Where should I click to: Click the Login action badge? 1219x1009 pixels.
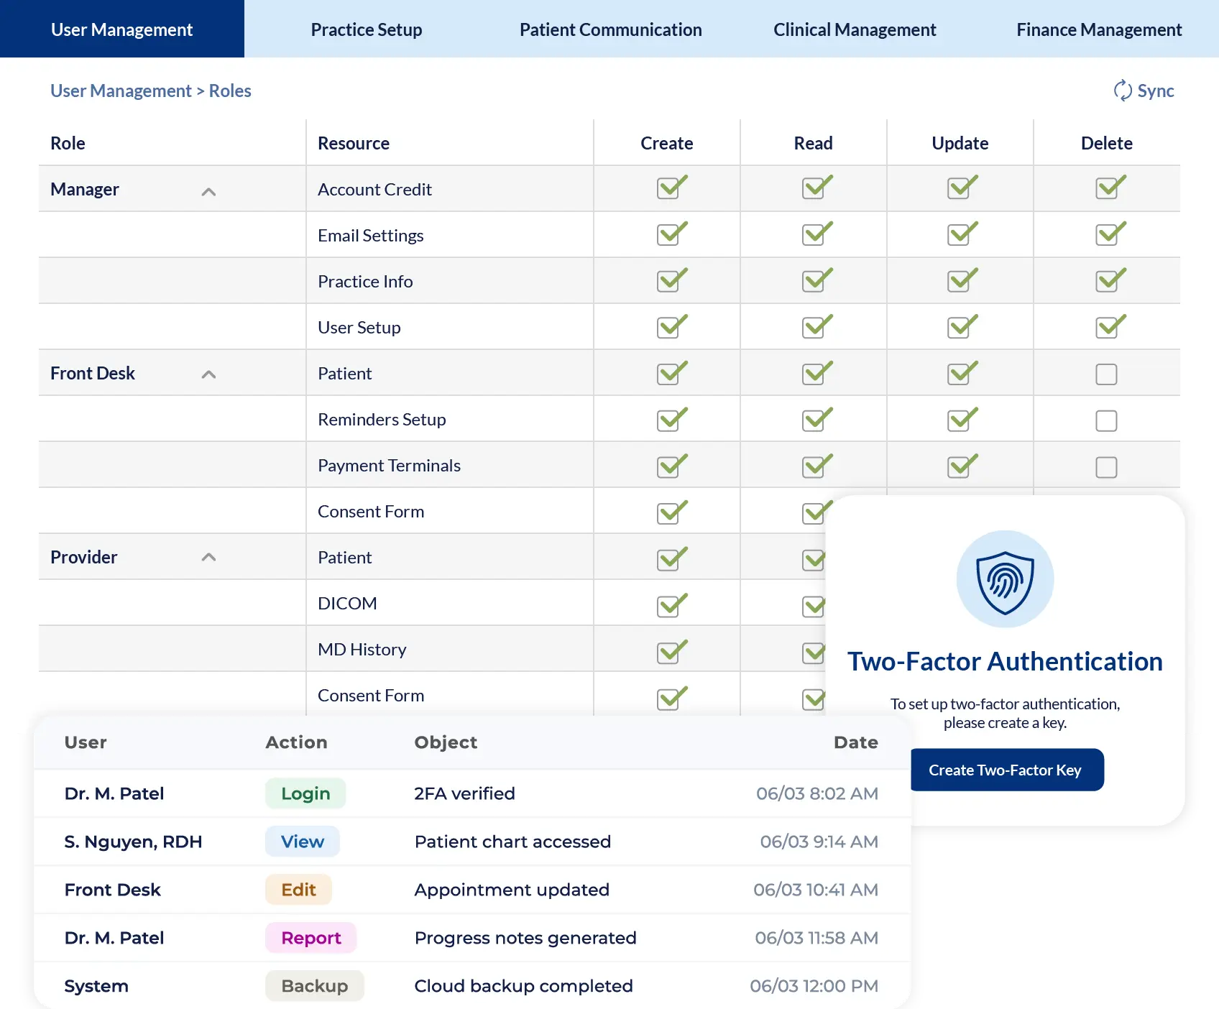pos(305,793)
